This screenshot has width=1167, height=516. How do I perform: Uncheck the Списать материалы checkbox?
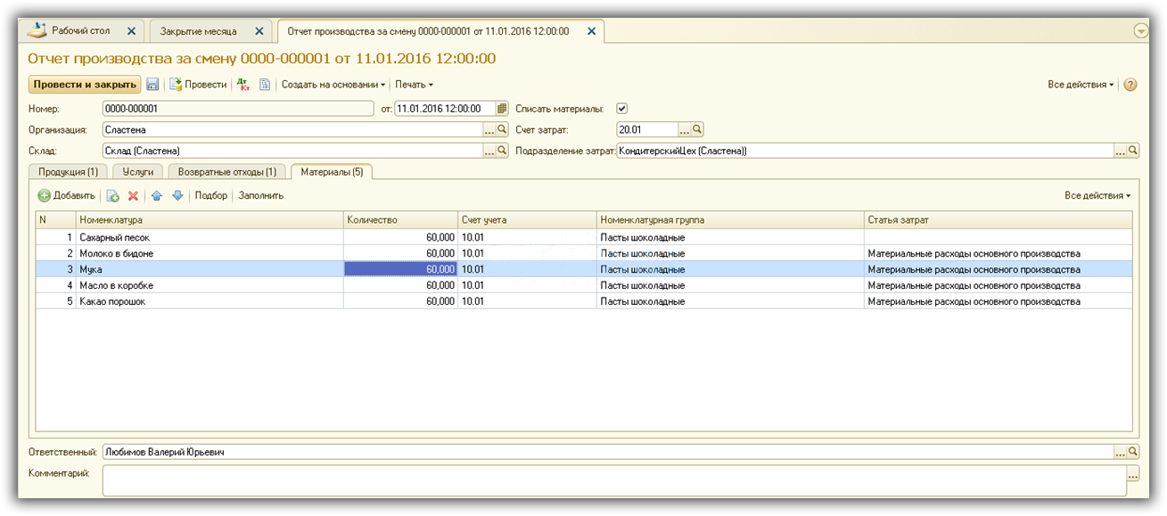tap(622, 109)
